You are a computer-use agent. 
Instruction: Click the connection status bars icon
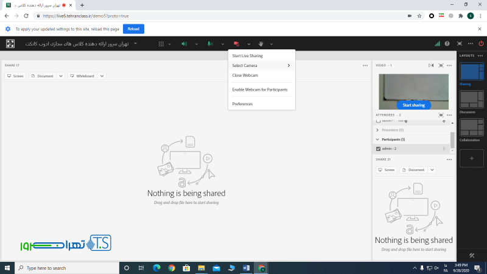click(437, 44)
